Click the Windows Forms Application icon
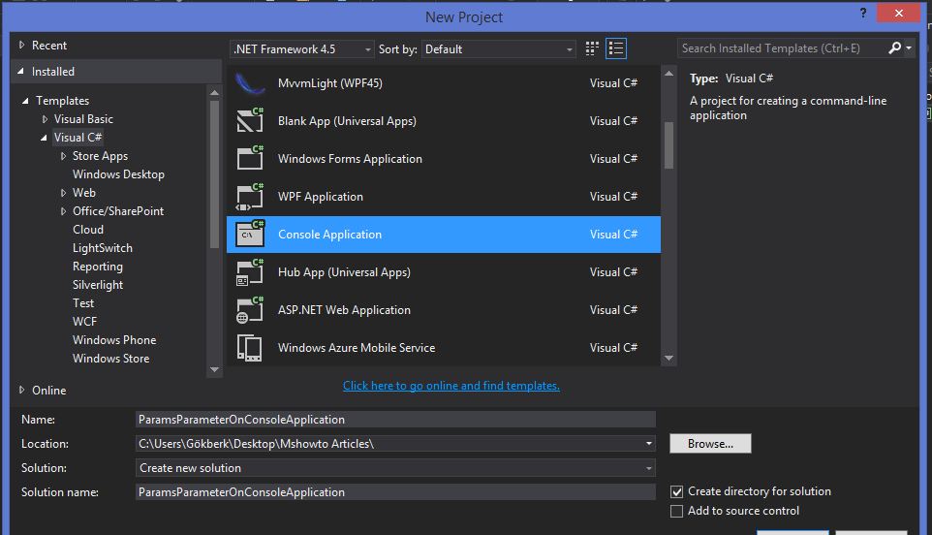Image resolution: width=932 pixels, height=535 pixels. (x=250, y=159)
